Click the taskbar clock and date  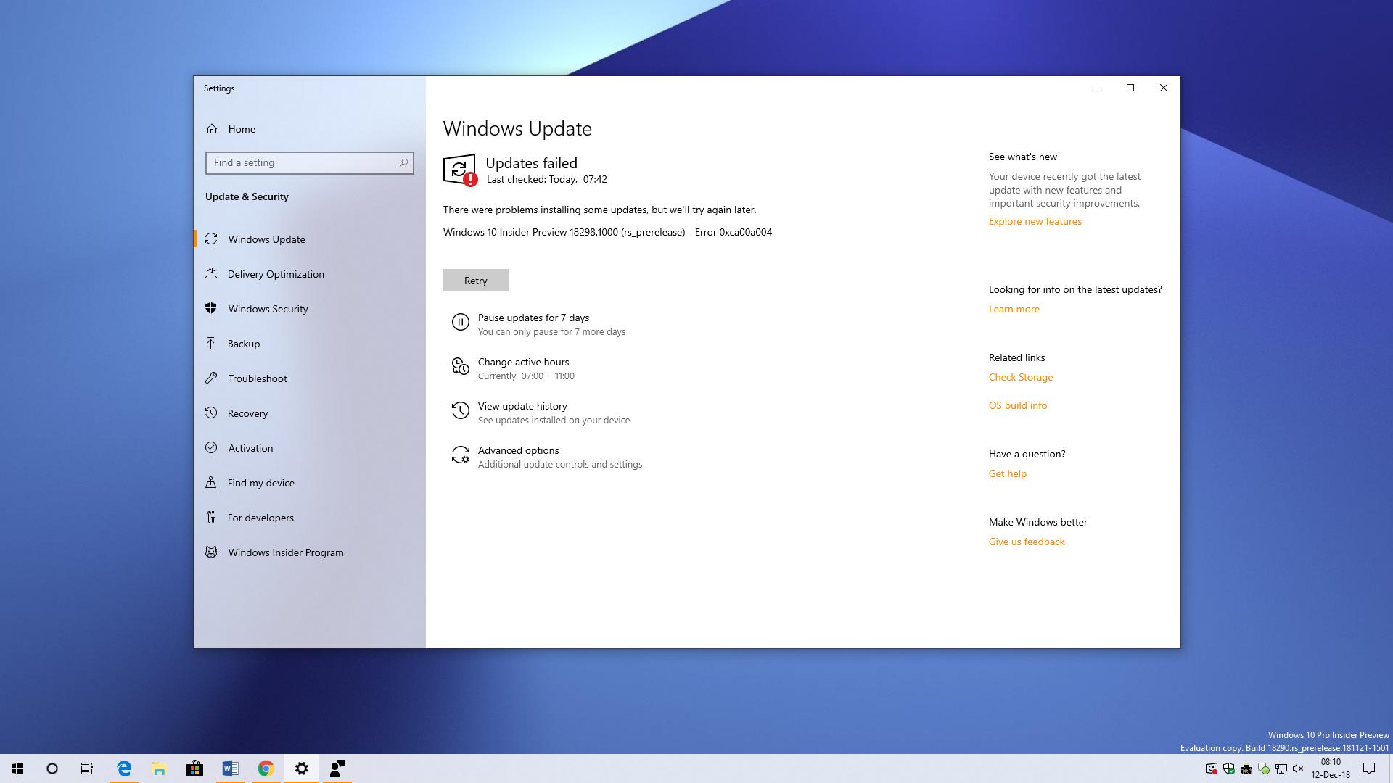[x=1331, y=768]
